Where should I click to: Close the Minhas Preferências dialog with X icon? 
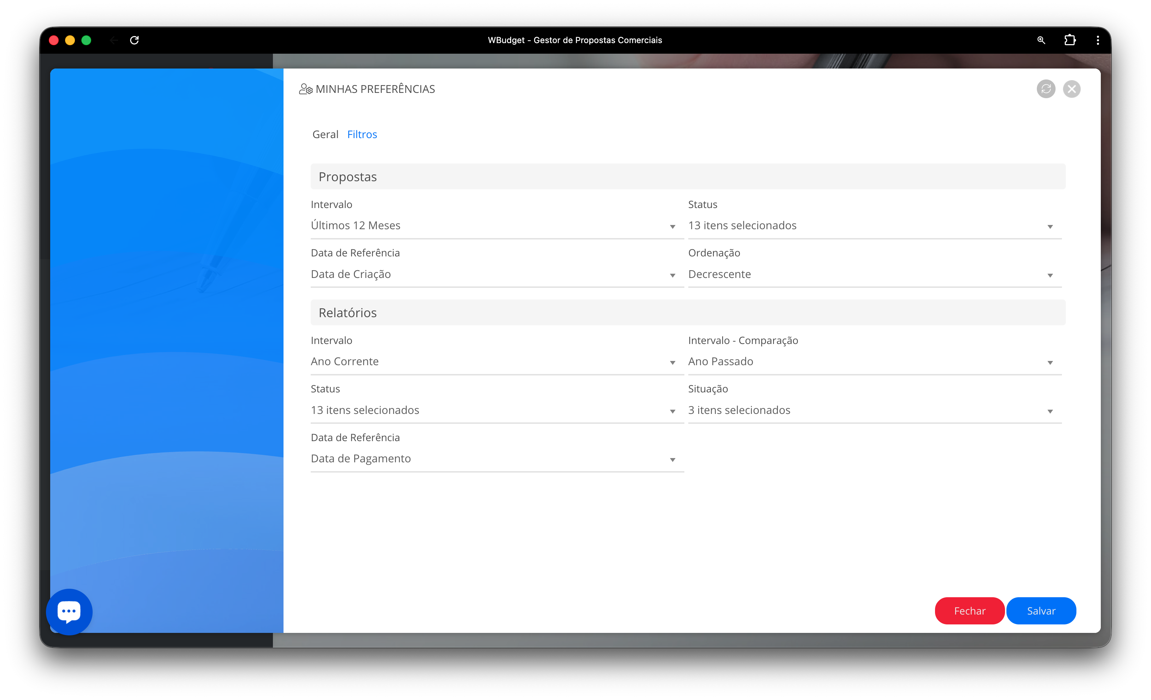tap(1071, 89)
